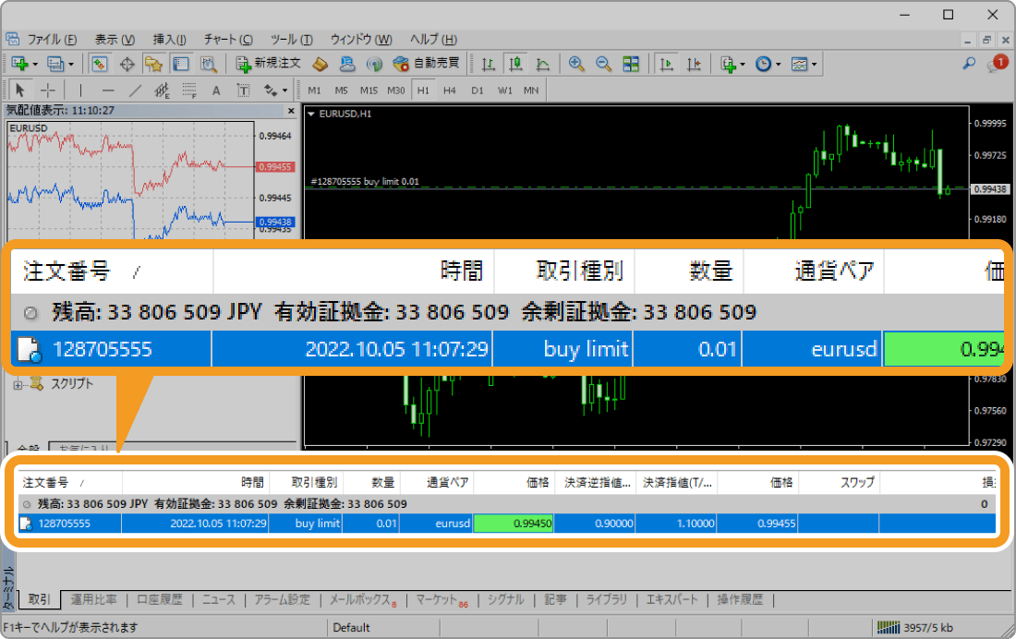Open the ツール (T) menu
The width and height of the screenshot is (1016, 639).
pos(292,40)
